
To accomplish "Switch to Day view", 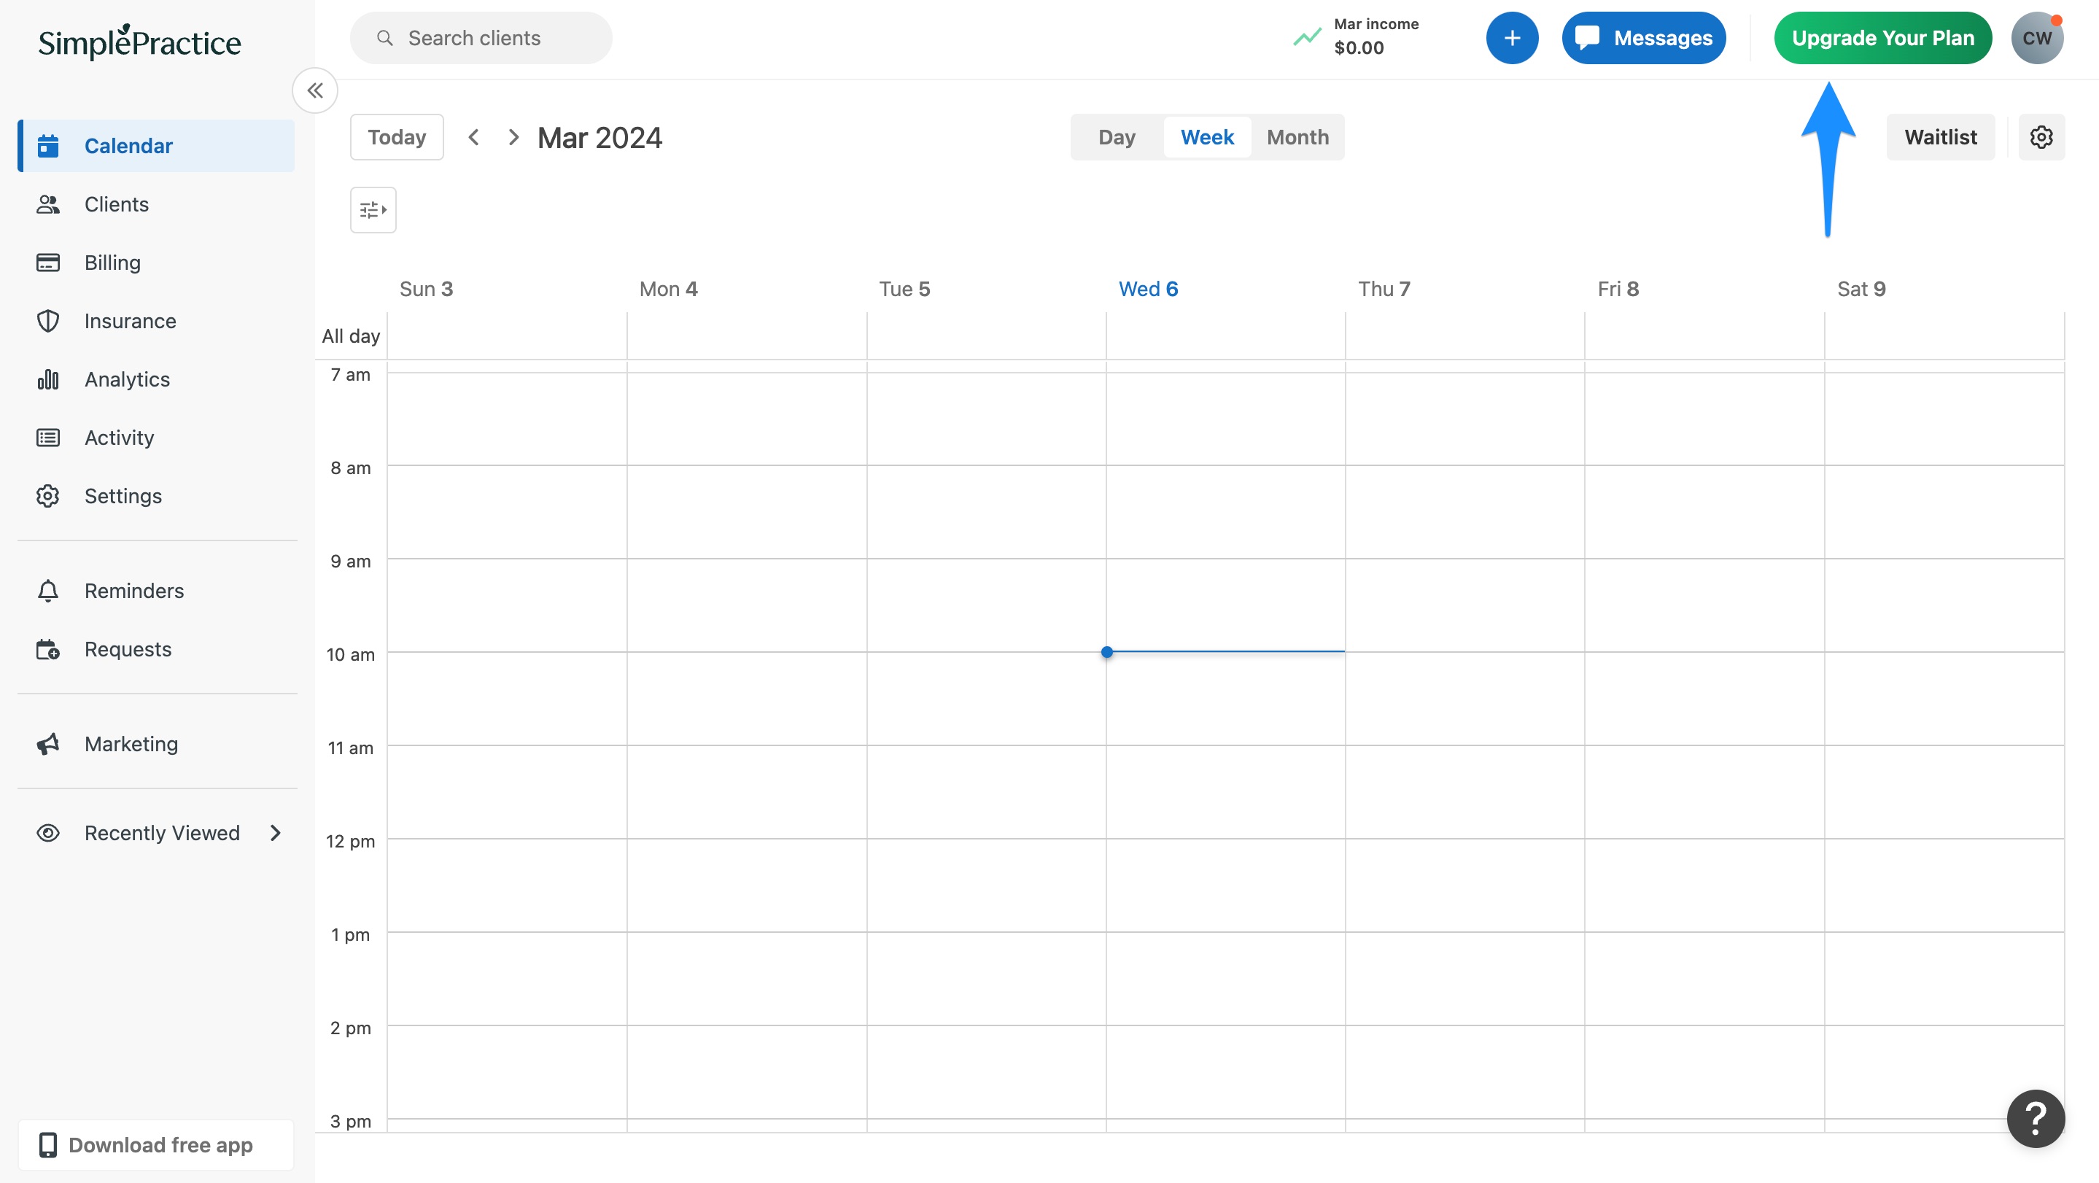I will (1117, 137).
